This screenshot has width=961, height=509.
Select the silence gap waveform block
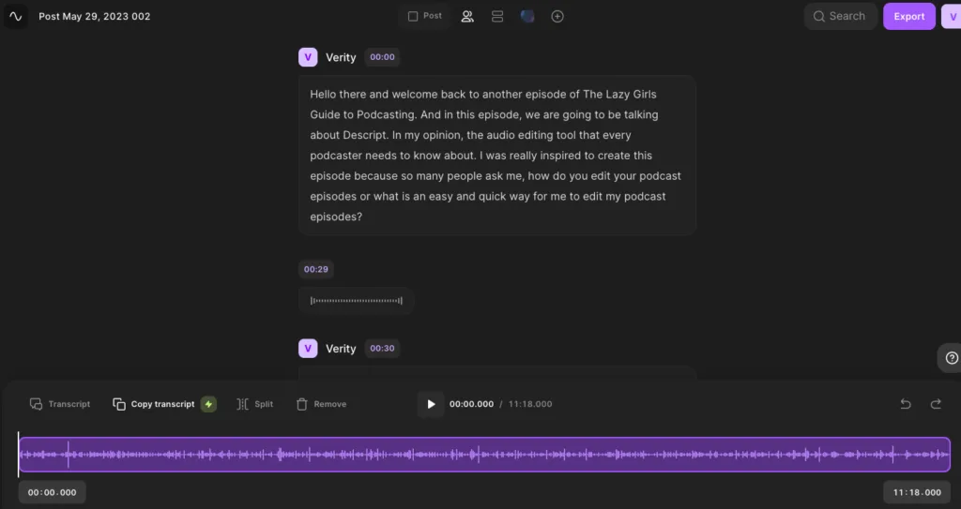tap(356, 301)
